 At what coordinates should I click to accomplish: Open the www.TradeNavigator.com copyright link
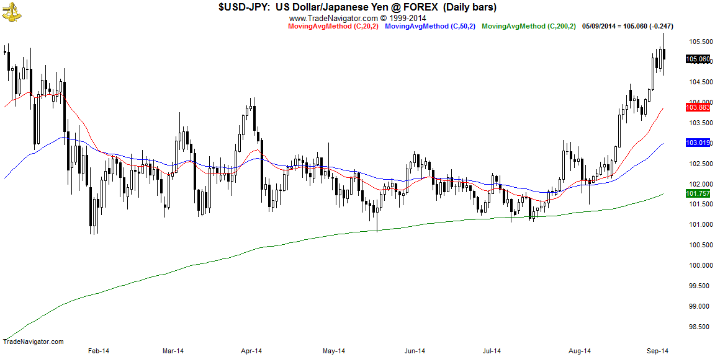coord(357,19)
